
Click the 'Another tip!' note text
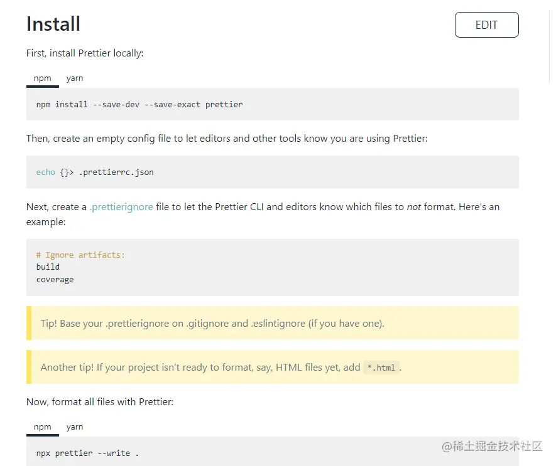221,368
